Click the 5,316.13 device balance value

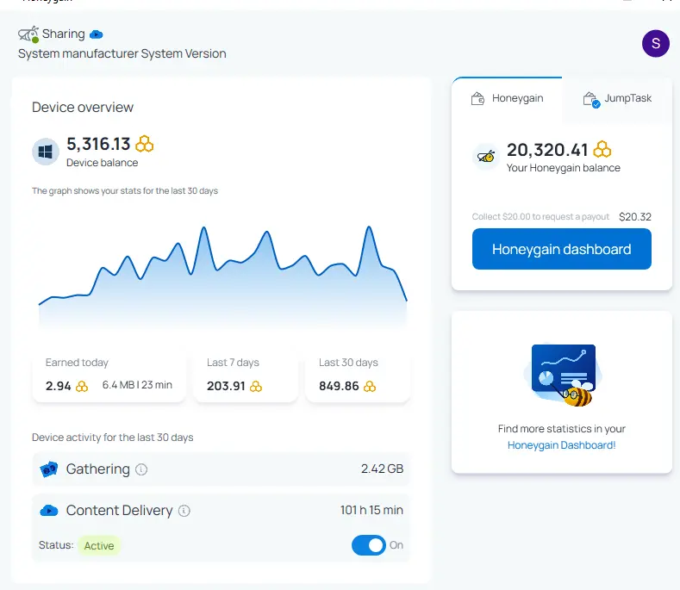tap(98, 144)
